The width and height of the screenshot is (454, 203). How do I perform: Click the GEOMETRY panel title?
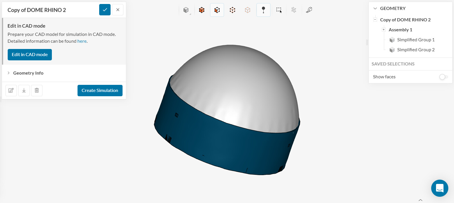click(x=393, y=8)
